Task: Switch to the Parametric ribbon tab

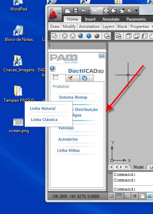Action: point(136,19)
